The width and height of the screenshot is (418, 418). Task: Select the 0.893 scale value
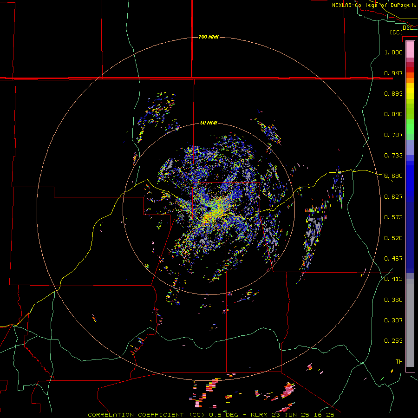click(393, 93)
